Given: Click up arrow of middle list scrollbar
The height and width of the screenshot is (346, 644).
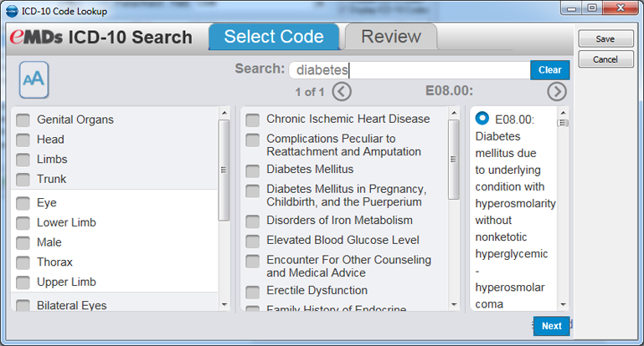Looking at the screenshot, I should click(454, 113).
